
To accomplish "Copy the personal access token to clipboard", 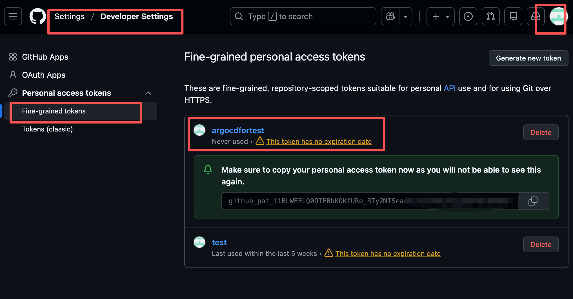I will (534, 201).
